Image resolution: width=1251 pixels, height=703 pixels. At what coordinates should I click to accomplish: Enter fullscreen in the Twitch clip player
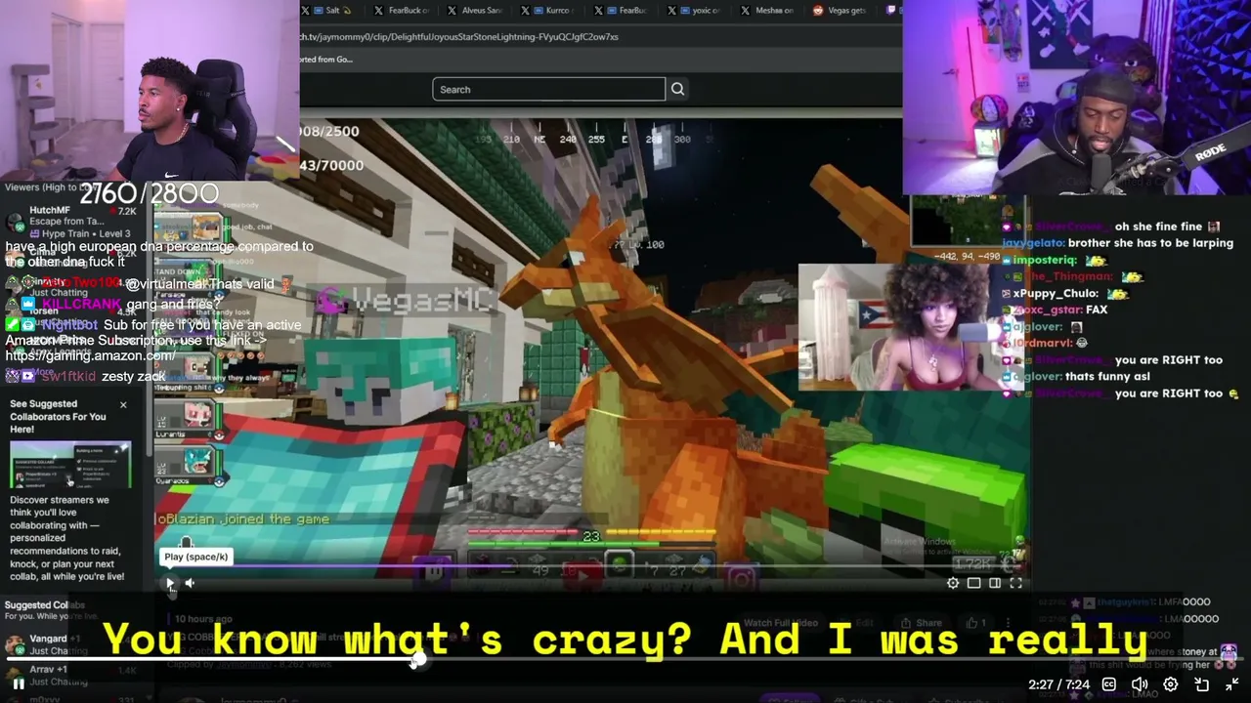pyautogui.click(x=1016, y=583)
